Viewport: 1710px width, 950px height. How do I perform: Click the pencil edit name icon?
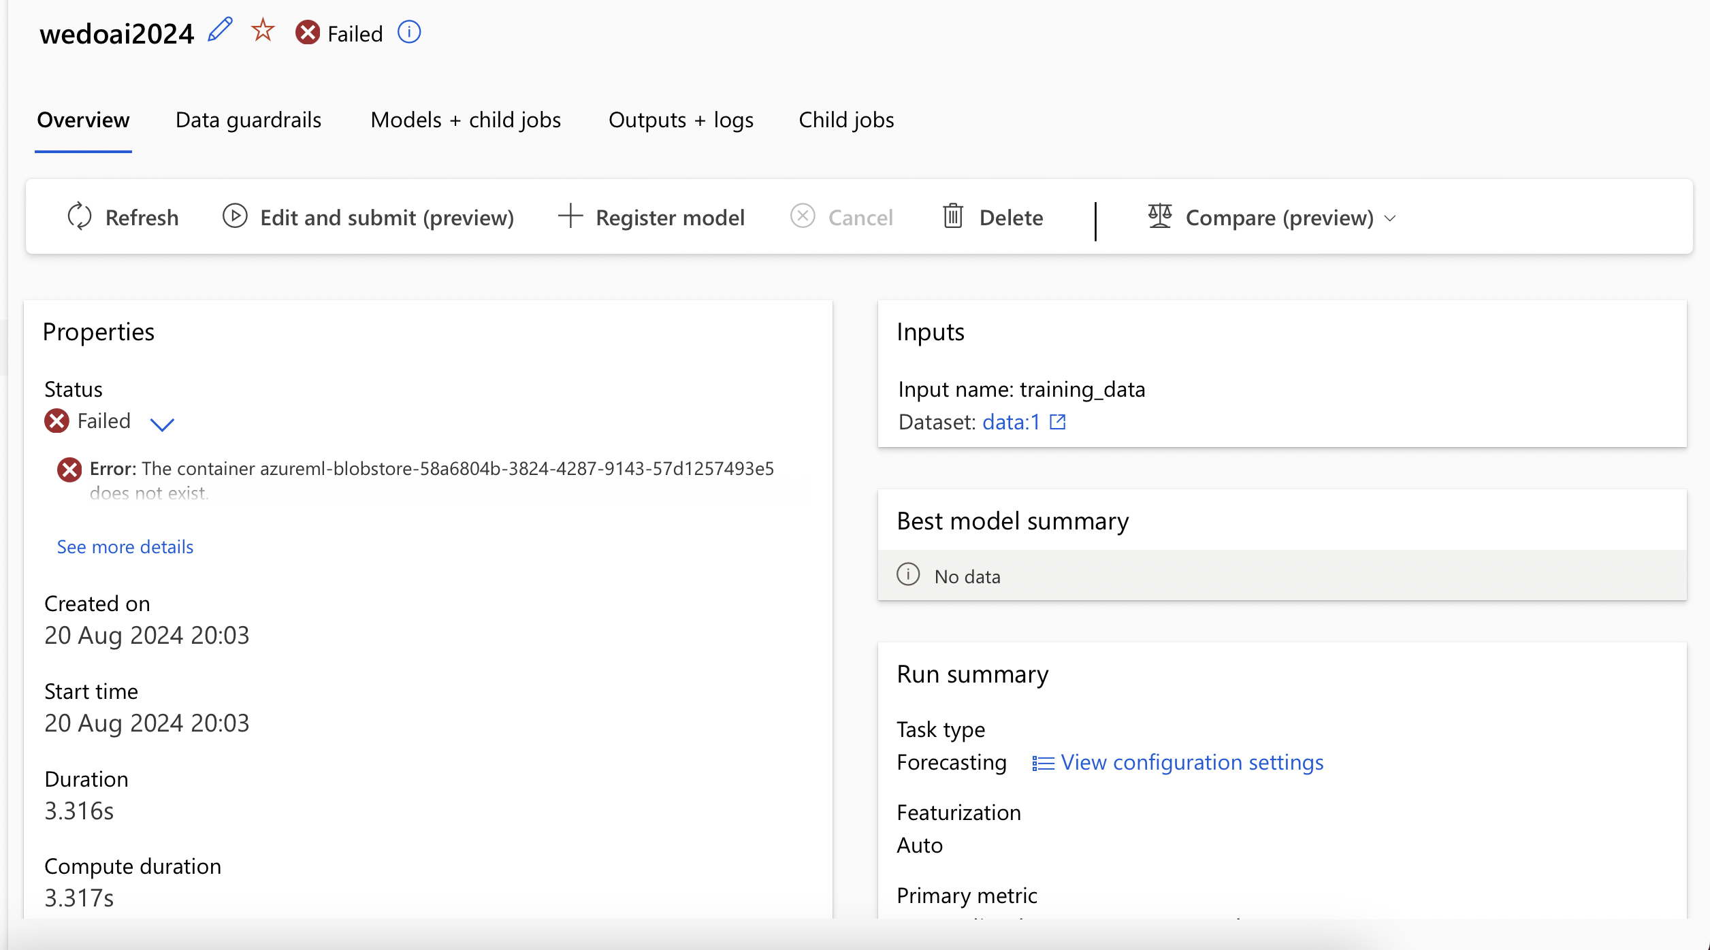[x=220, y=31]
